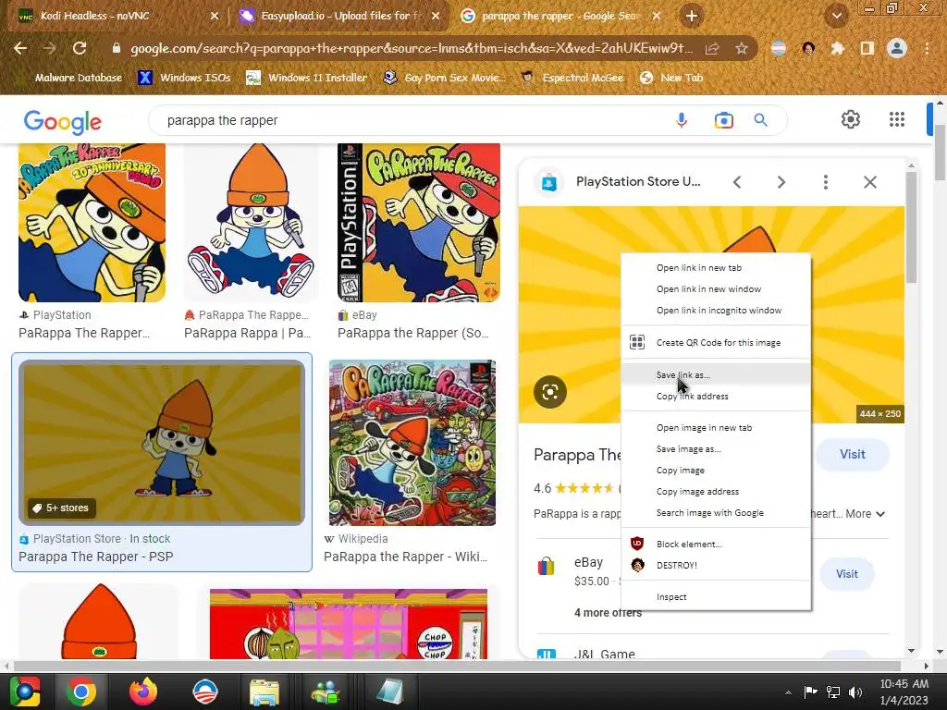Image resolution: width=947 pixels, height=710 pixels.
Task: Choose Inspect from context menu
Action: click(x=717, y=597)
